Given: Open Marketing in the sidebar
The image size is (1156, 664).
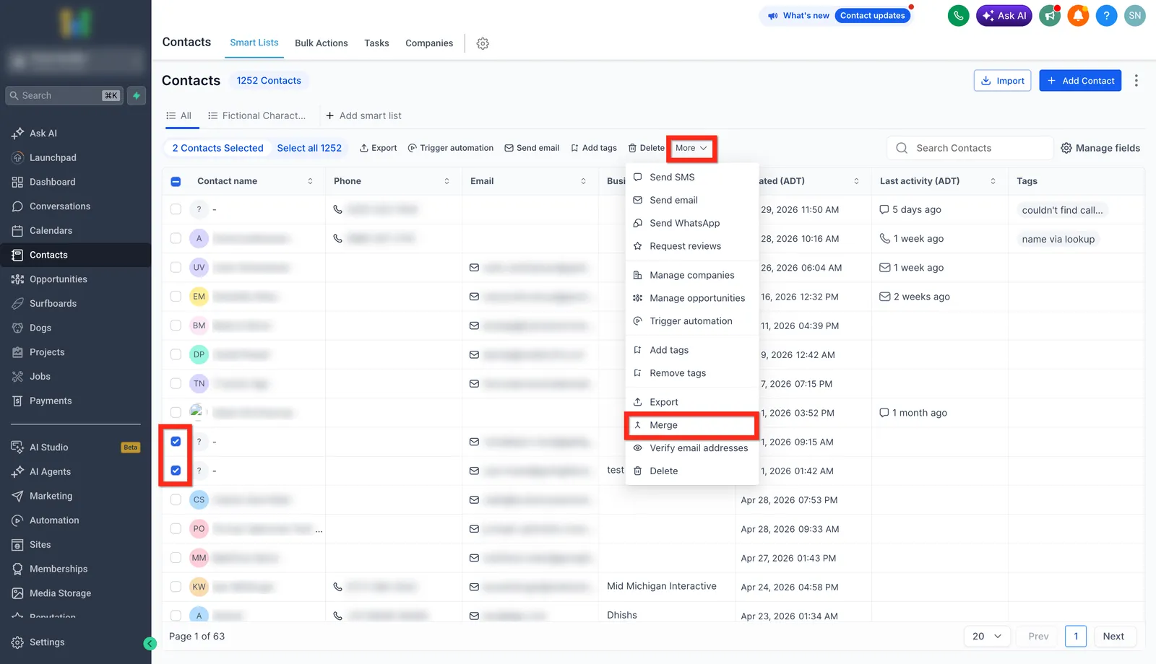Looking at the screenshot, I should point(51,496).
